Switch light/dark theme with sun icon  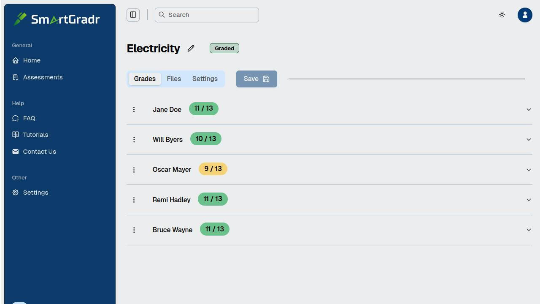click(502, 15)
